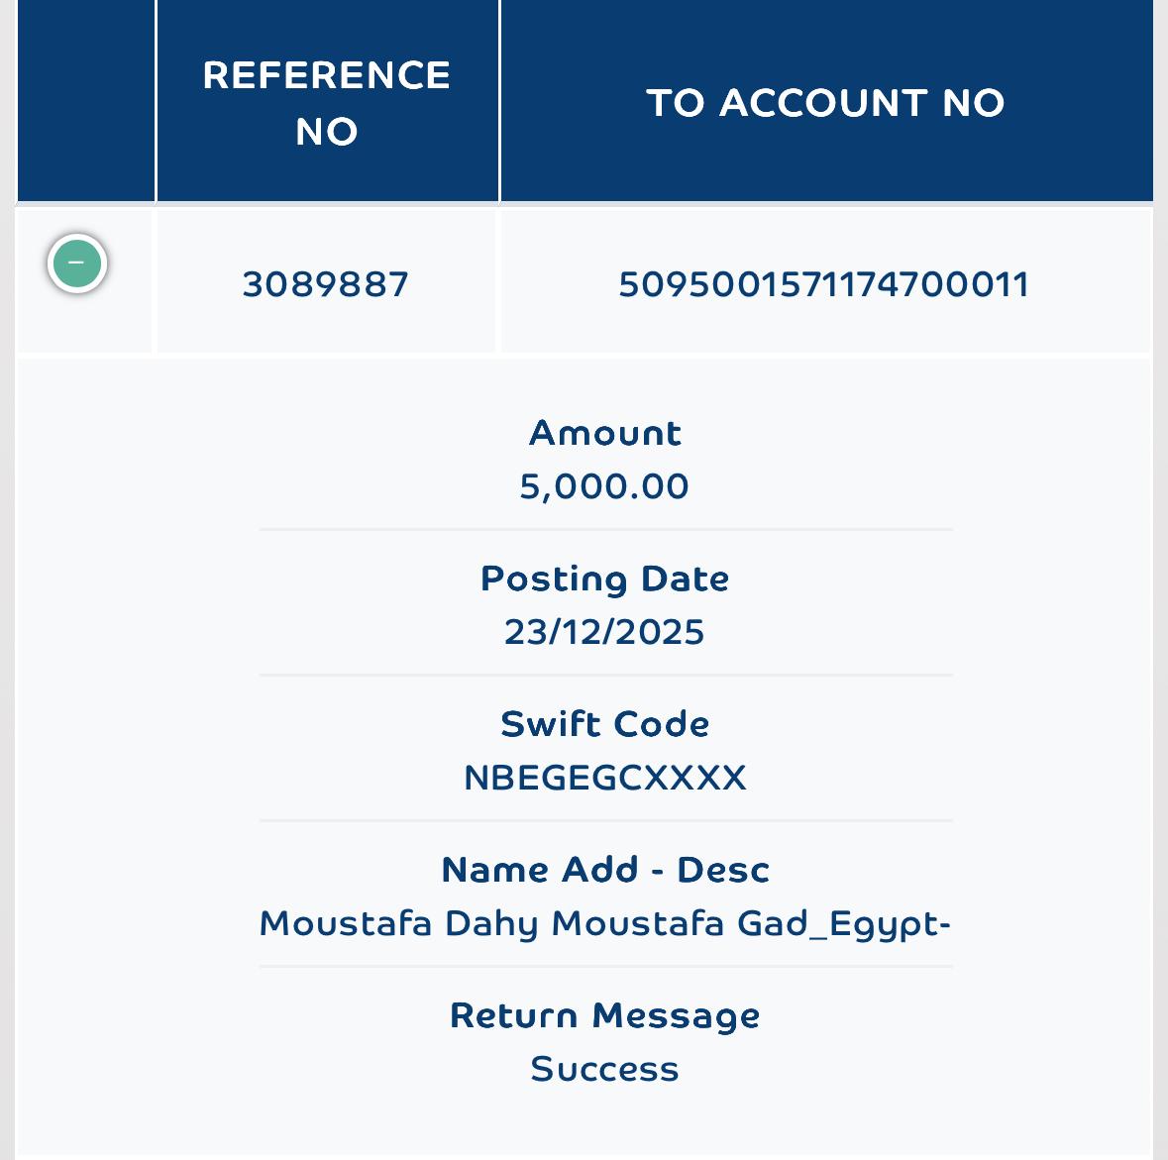Click the Return Message label
The width and height of the screenshot is (1168, 1160).
605,1015
